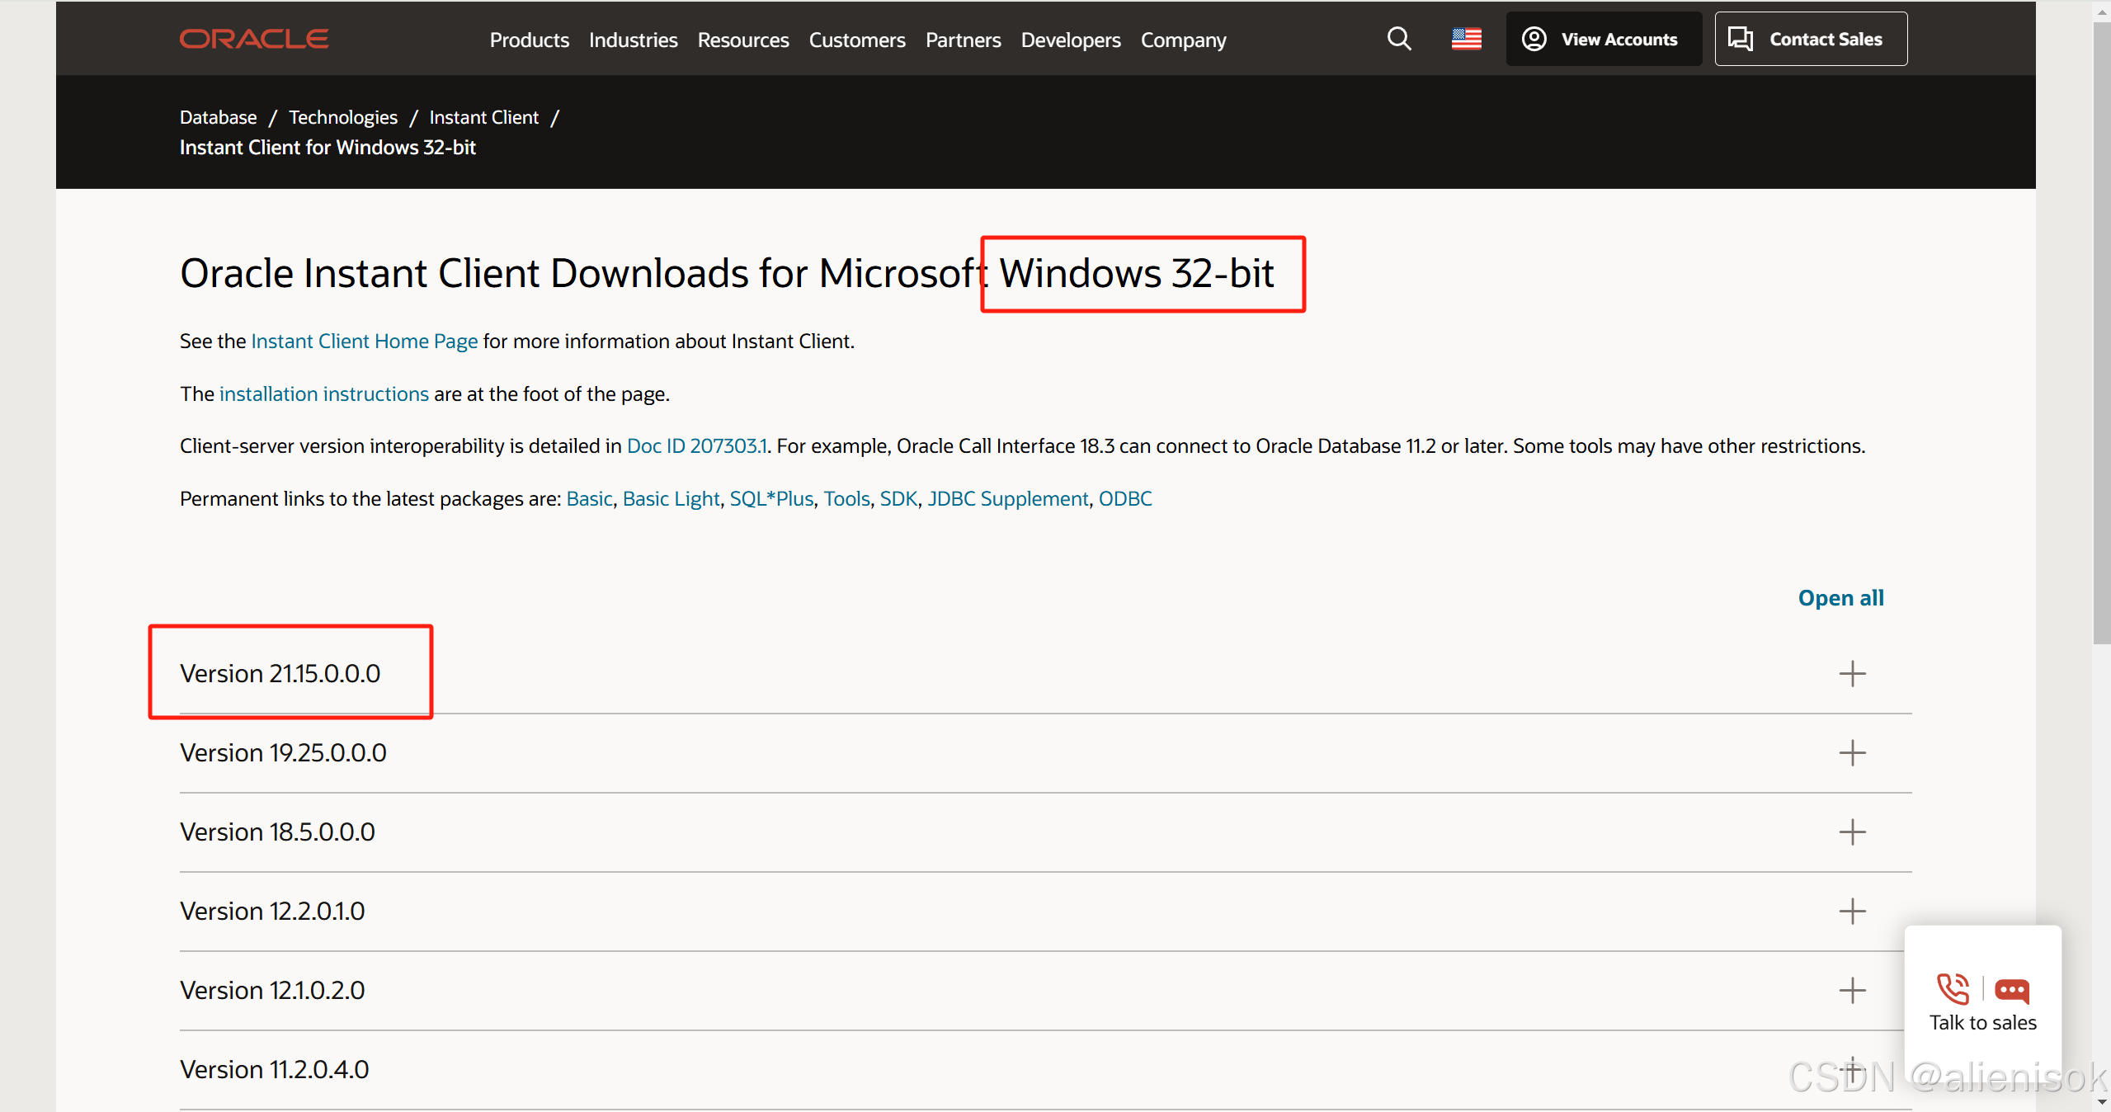Screen dimensions: 2111x1112
Task: Expand Version 21.15.0.0.0
Action: coord(1853,673)
